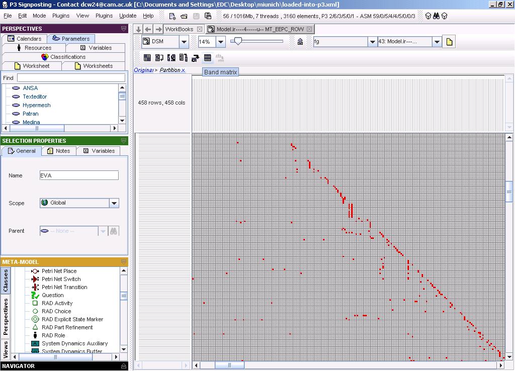The image size is (515, 371).
Task: Open the 14% zoom level dropdown
Action: [x=220, y=42]
